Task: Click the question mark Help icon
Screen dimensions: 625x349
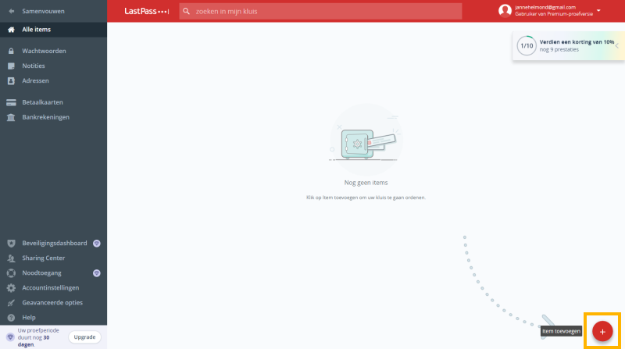Action: [11, 318]
